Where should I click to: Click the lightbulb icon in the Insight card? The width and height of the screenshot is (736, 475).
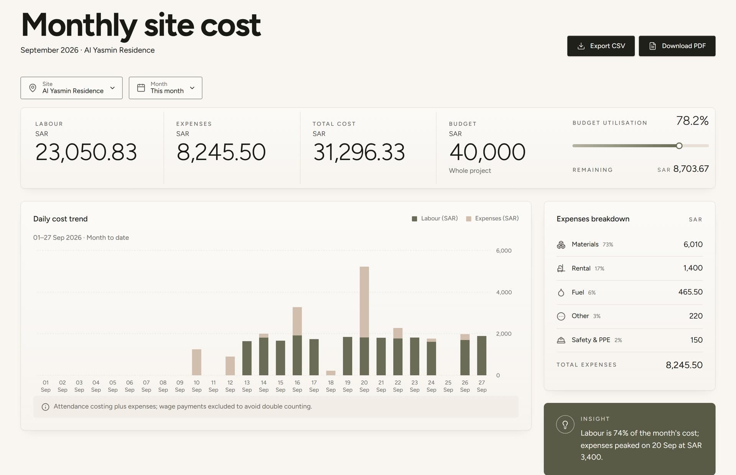coord(565,424)
